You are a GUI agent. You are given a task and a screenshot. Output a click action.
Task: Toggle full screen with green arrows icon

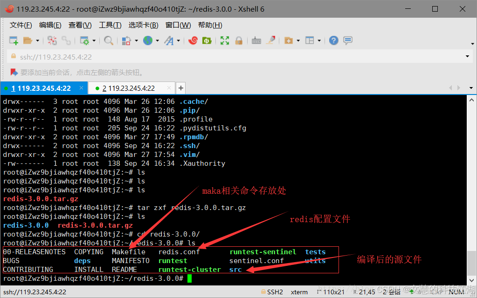[x=225, y=41]
